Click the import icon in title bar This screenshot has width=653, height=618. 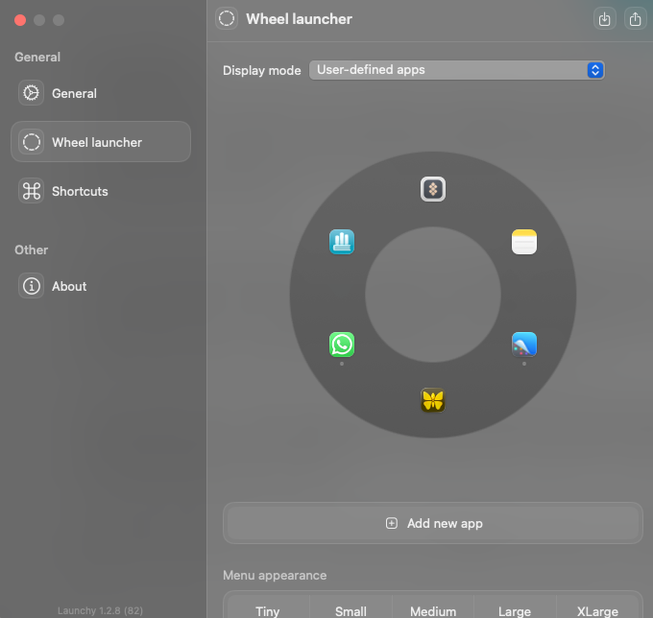pyautogui.click(x=604, y=19)
